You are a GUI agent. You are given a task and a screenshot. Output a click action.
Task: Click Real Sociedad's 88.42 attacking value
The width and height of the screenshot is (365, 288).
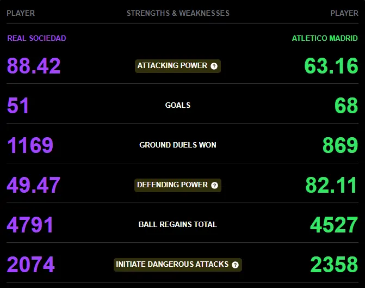(34, 66)
